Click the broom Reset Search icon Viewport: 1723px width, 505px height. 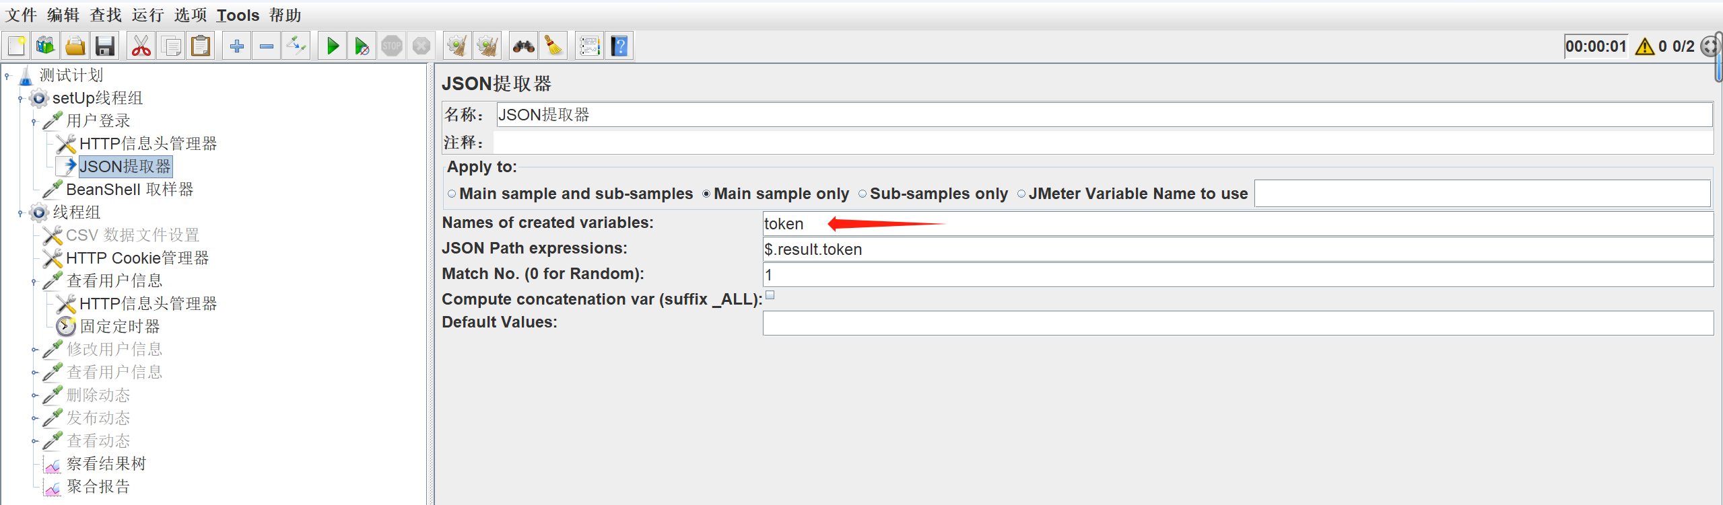tap(553, 46)
